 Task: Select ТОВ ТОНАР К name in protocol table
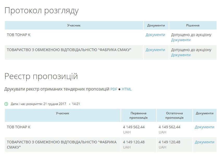[19, 35]
